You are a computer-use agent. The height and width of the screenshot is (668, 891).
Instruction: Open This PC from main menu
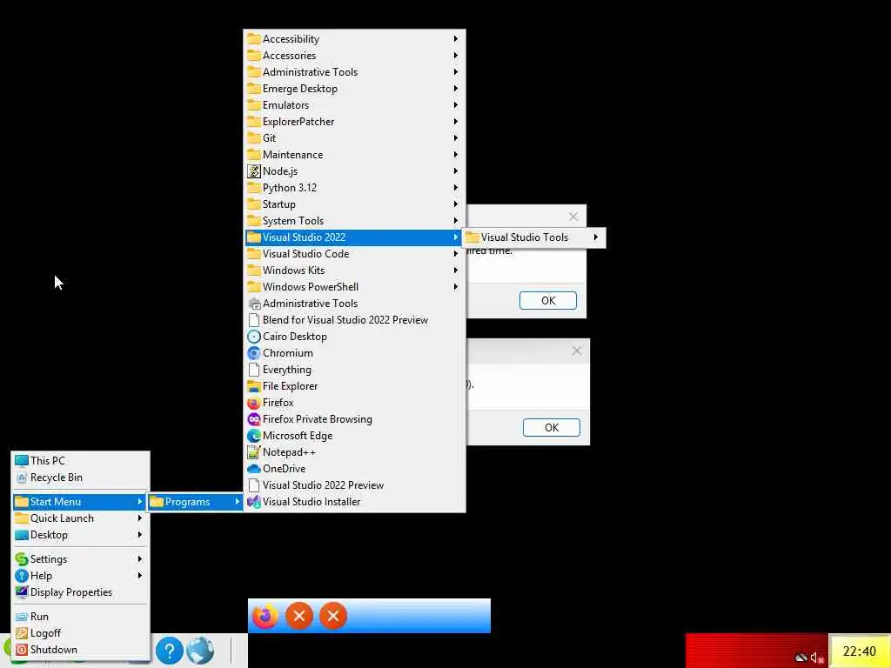click(x=81, y=461)
